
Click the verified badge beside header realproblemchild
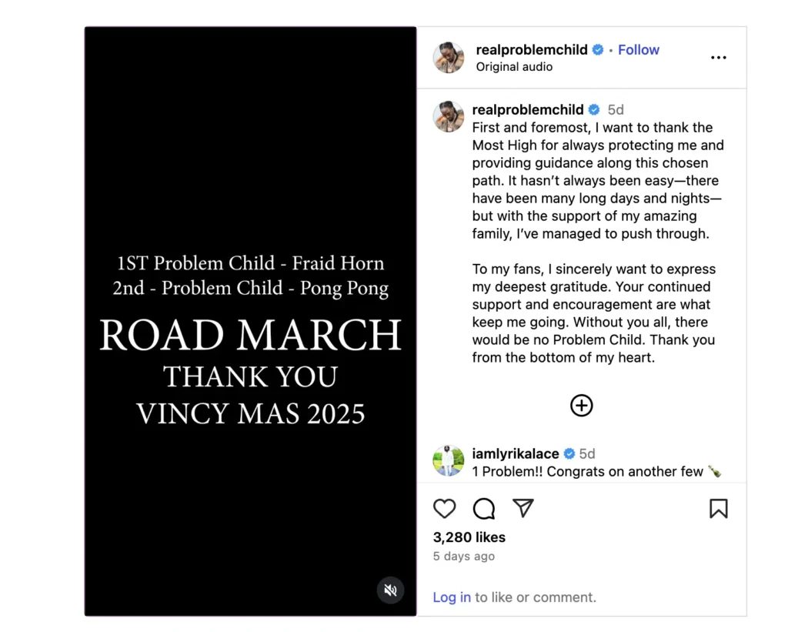point(598,50)
